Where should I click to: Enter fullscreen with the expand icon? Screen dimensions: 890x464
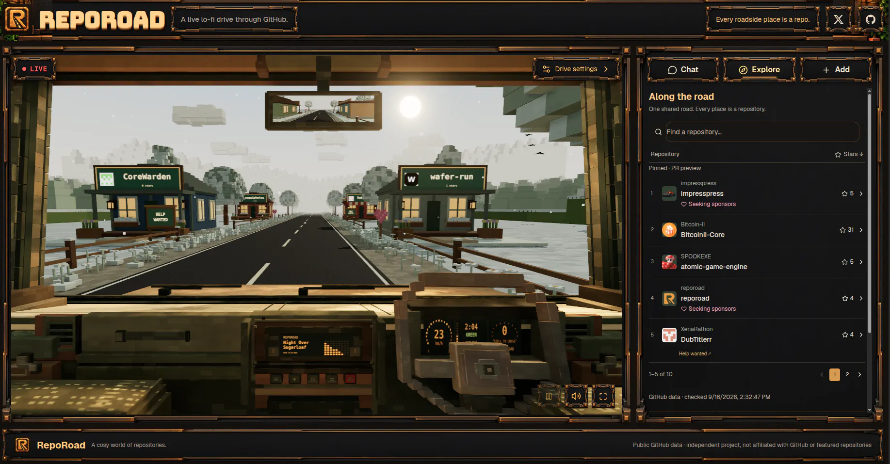click(603, 396)
